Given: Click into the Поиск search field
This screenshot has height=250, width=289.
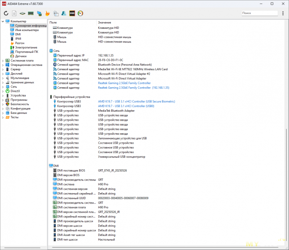Looking at the screenshot, I should tap(260, 13).
